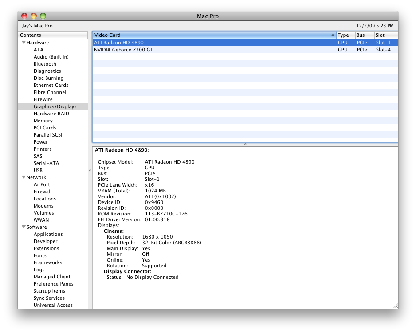Open PCI Cards entry

coord(45,128)
